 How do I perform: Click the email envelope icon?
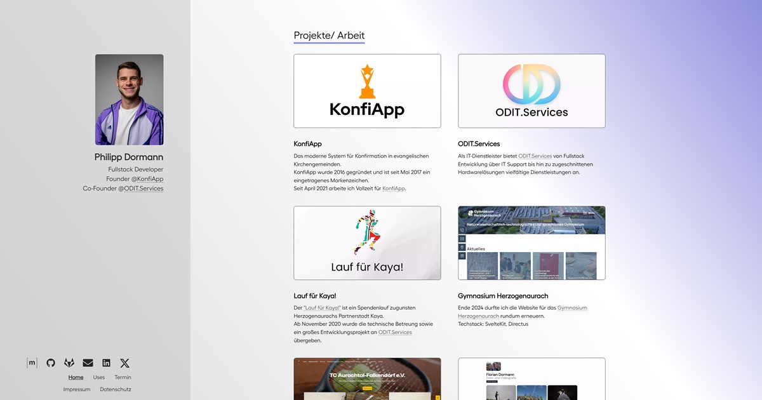tap(88, 363)
